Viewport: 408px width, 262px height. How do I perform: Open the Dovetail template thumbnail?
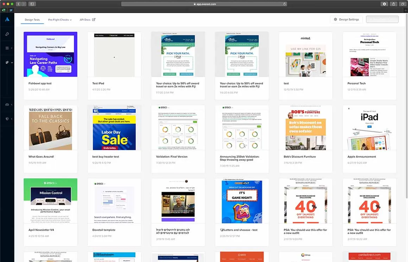[114, 201]
